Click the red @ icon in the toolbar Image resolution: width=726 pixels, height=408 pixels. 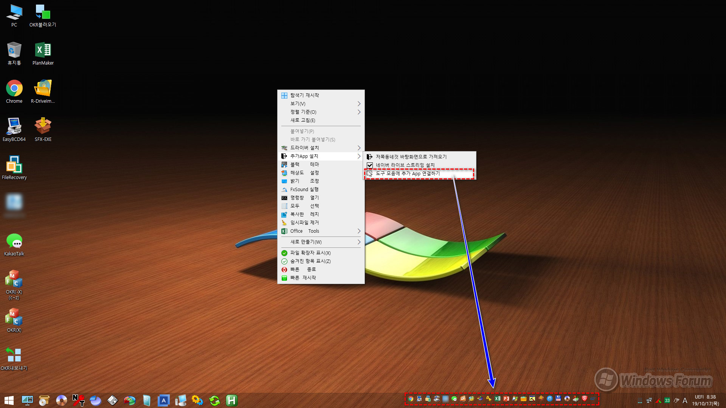585,399
